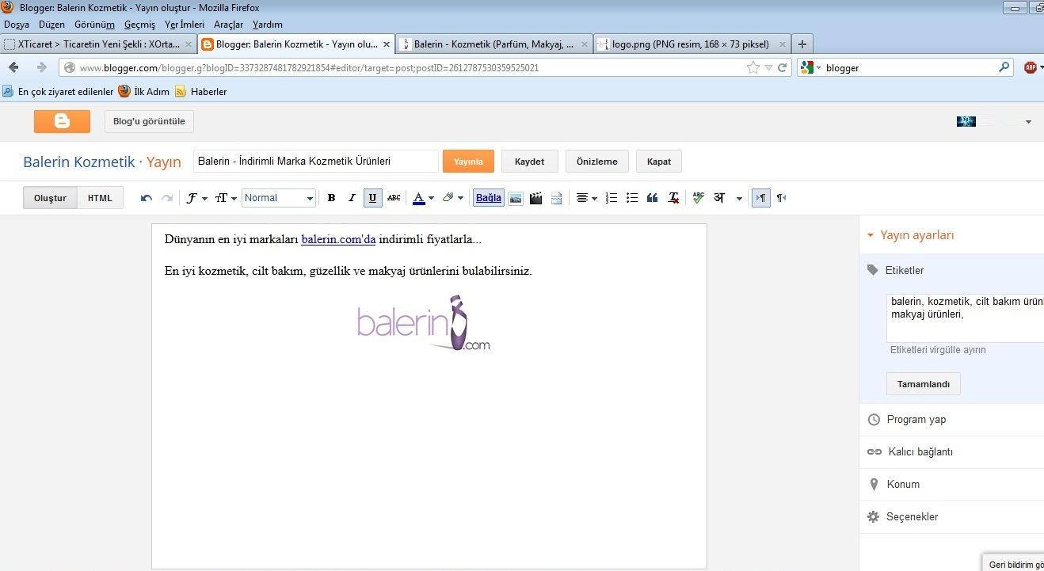Viewport: 1044px width, 571px height.
Task: Undo the last edit in editor toolbar
Action: [147, 198]
